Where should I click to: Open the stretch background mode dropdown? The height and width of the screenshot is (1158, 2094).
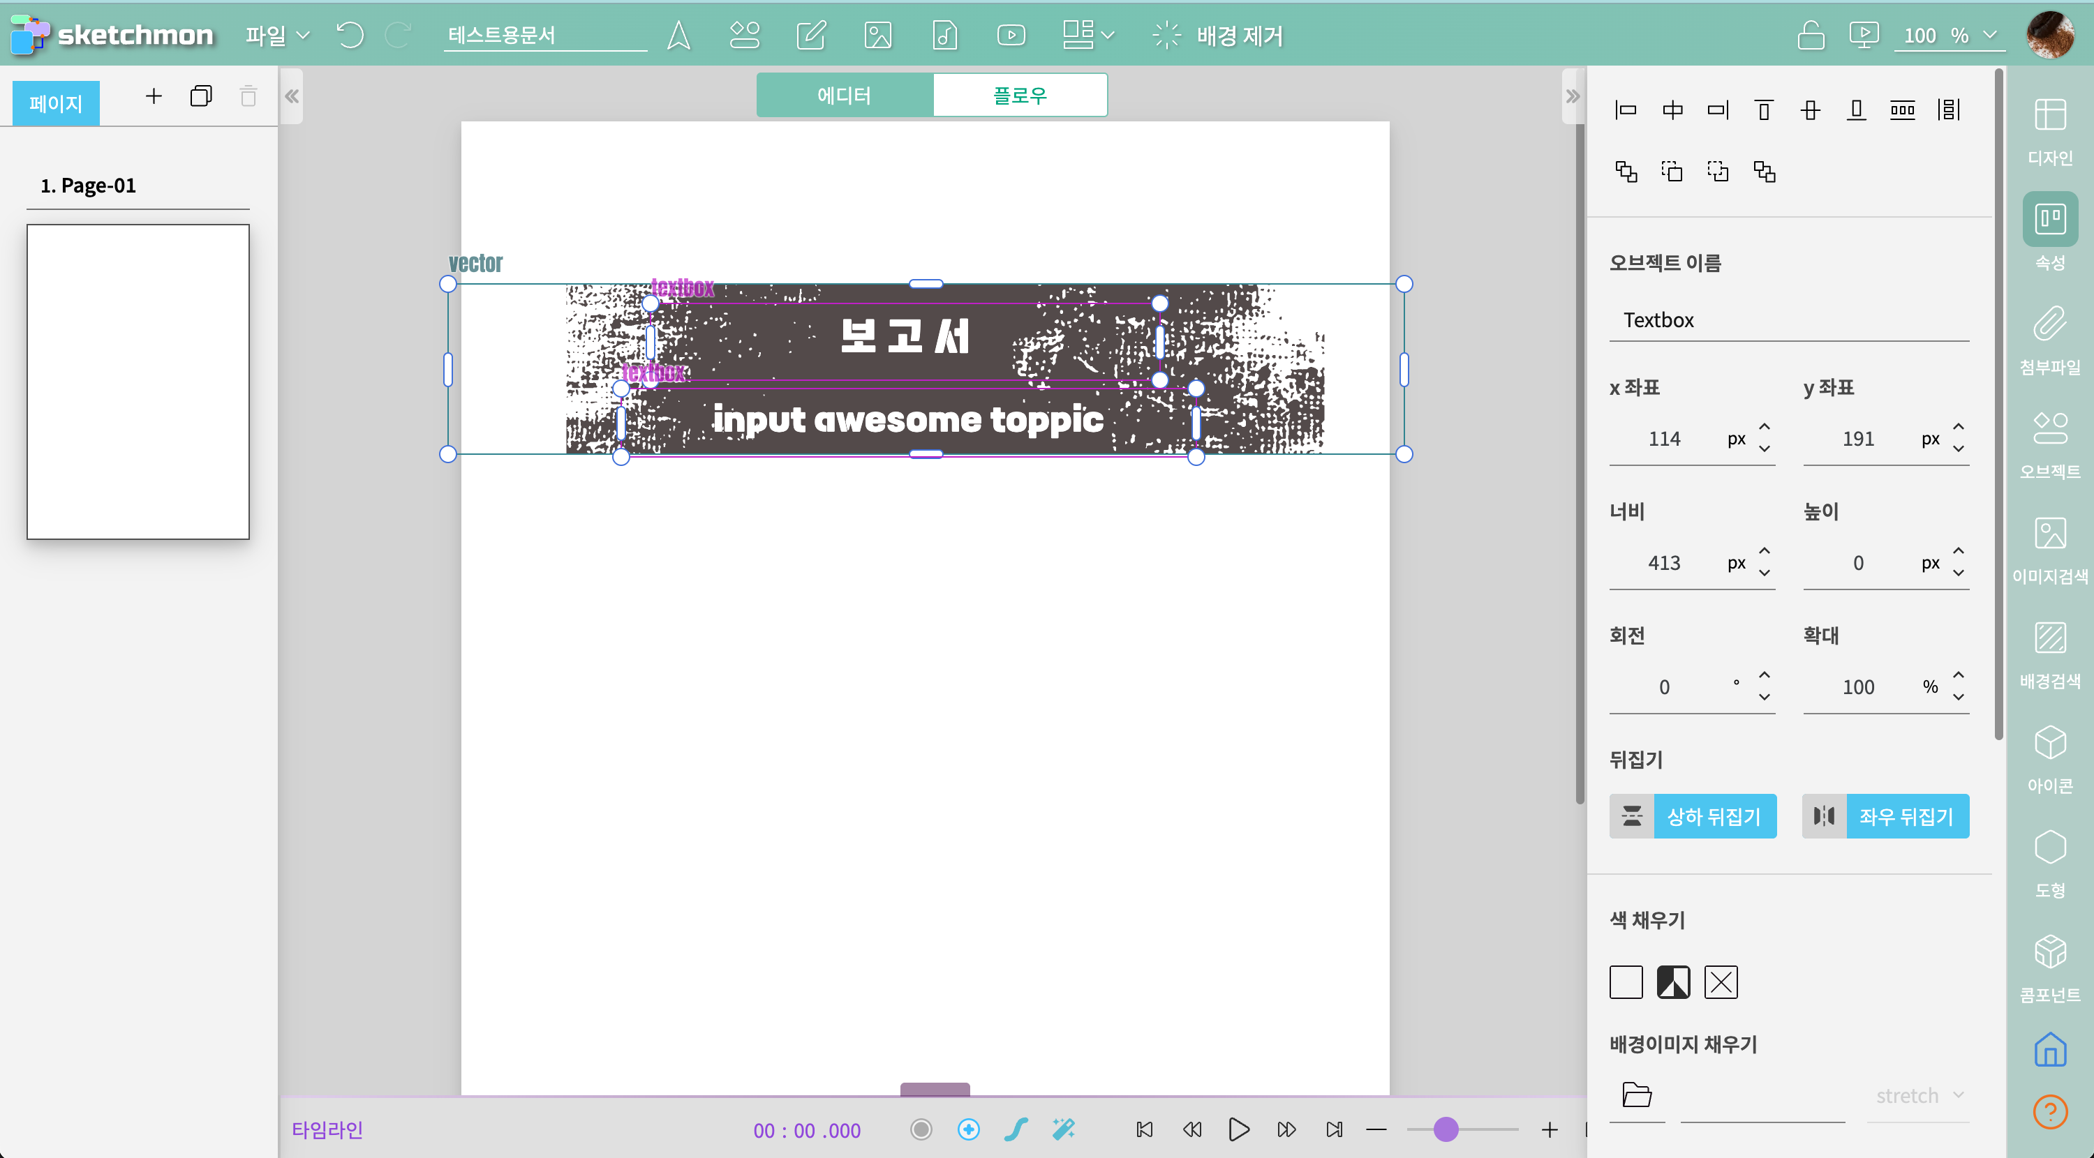tap(1918, 1095)
